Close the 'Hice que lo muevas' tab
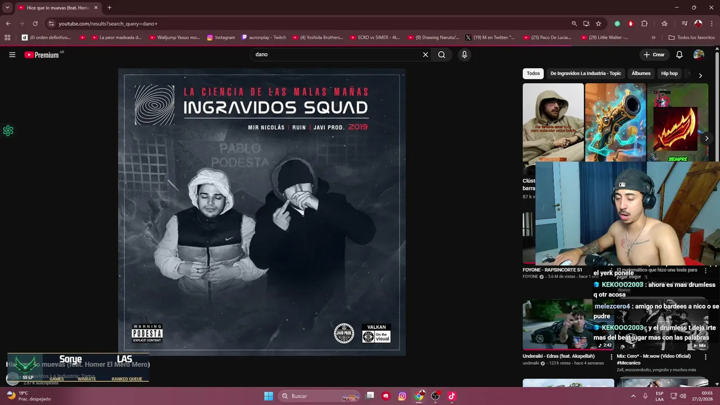This screenshot has width=720, height=405. coord(96,8)
